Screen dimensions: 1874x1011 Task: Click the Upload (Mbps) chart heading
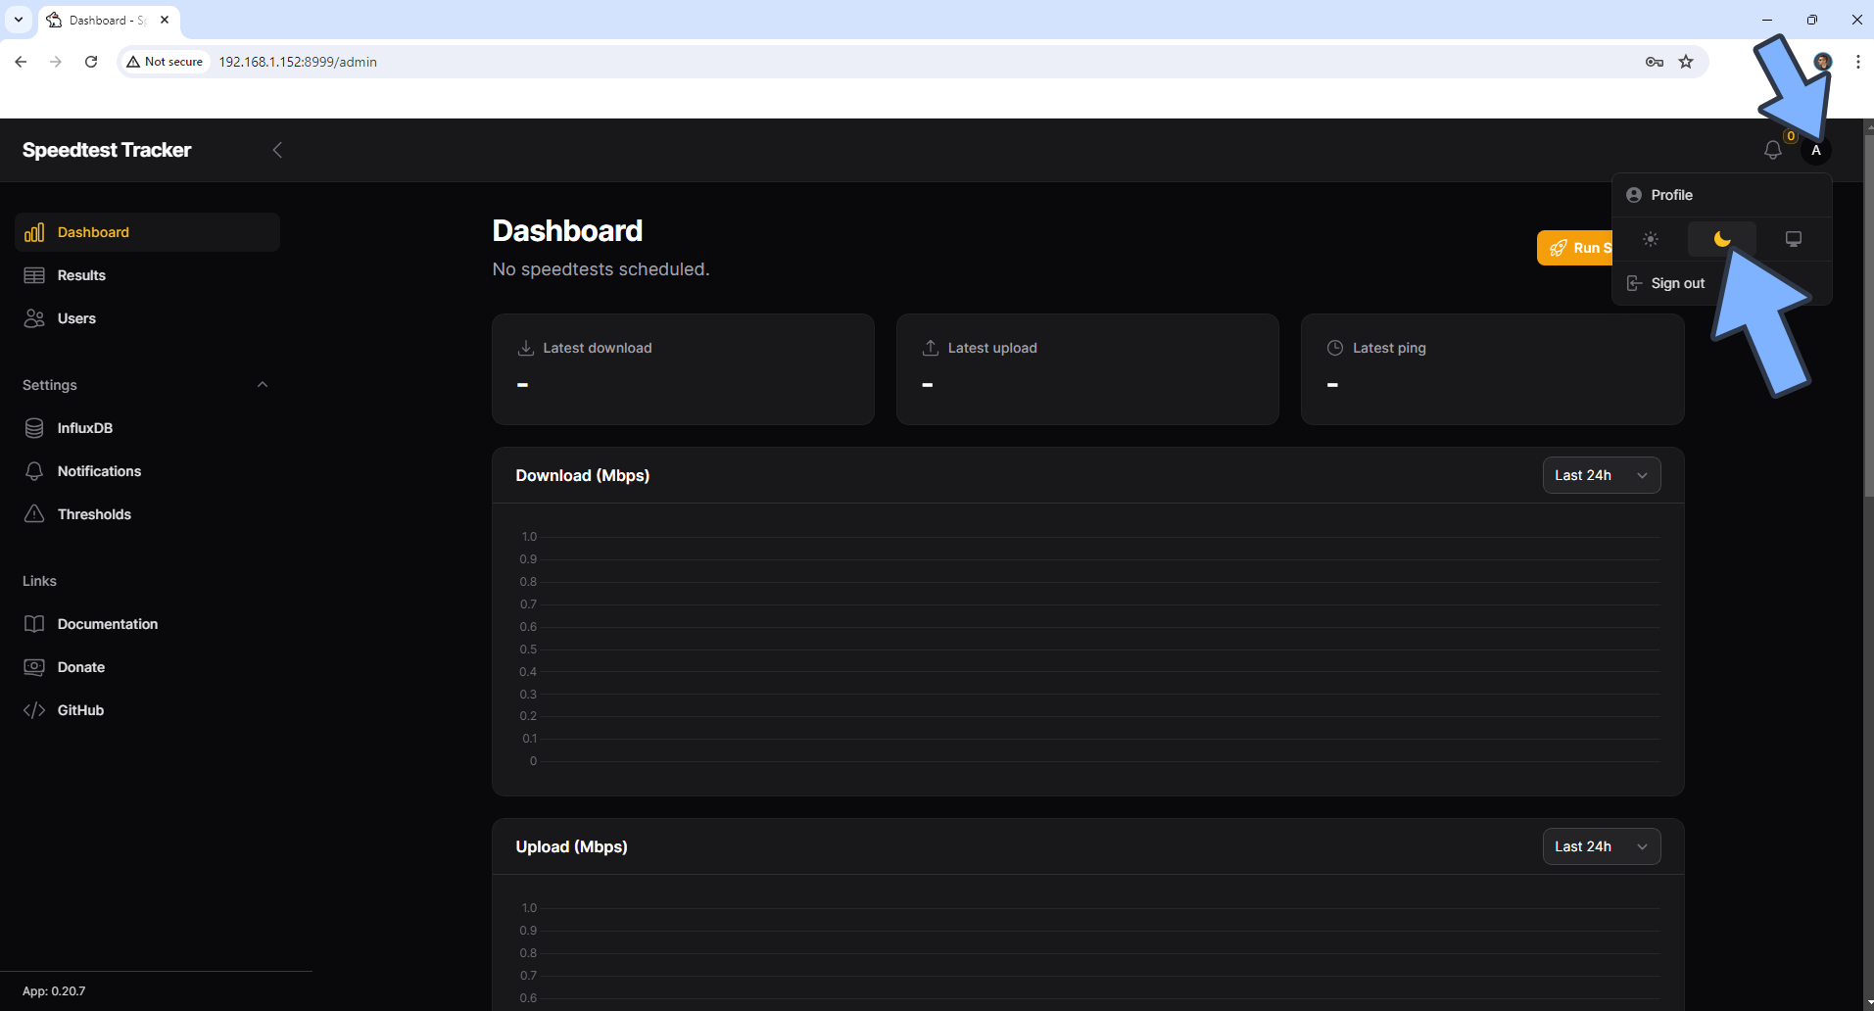coord(571,846)
